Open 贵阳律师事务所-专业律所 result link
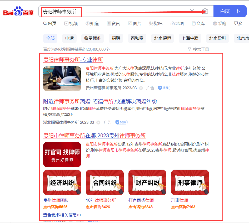The height and width of the screenshot is (223, 249). click(x=73, y=60)
